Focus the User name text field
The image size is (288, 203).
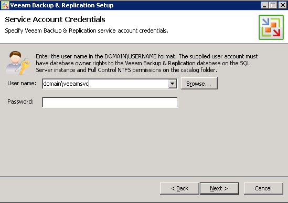point(105,84)
